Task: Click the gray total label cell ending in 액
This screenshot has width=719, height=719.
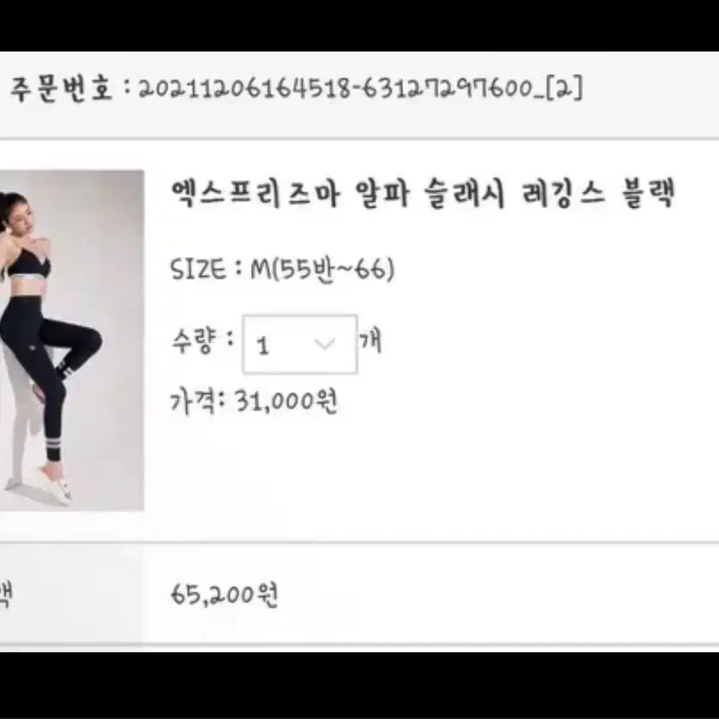Action: pyautogui.click(x=71, y=594)
